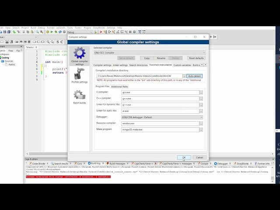Click the Replace toolbar icon
Image resolution: width=280 pixels, height=210 pixels.
(x=42, y=32)
